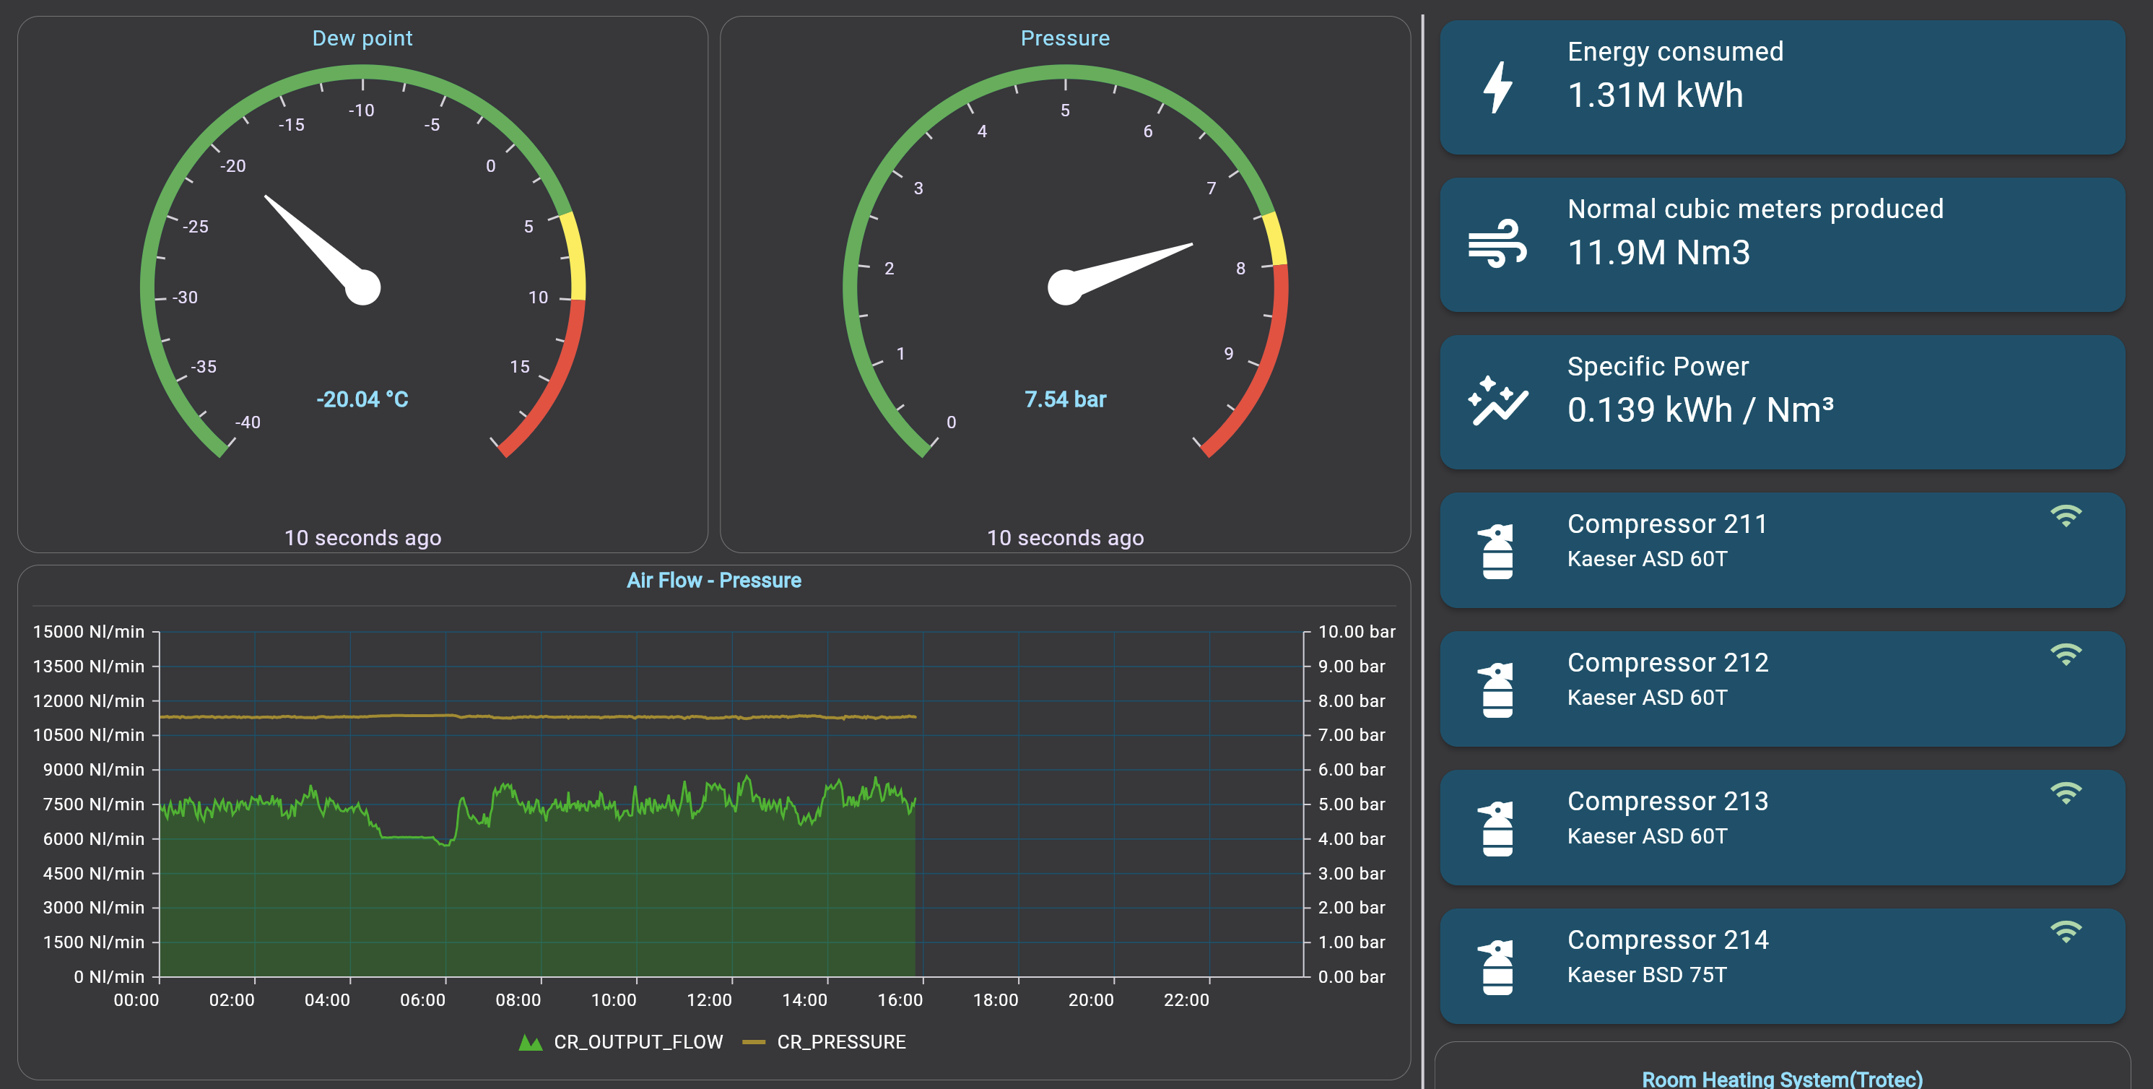Click the Air Flow - Pressure chart title
Image resolution: width=2153 pixels, height=1089 pixels.
(x=714, y=580)
